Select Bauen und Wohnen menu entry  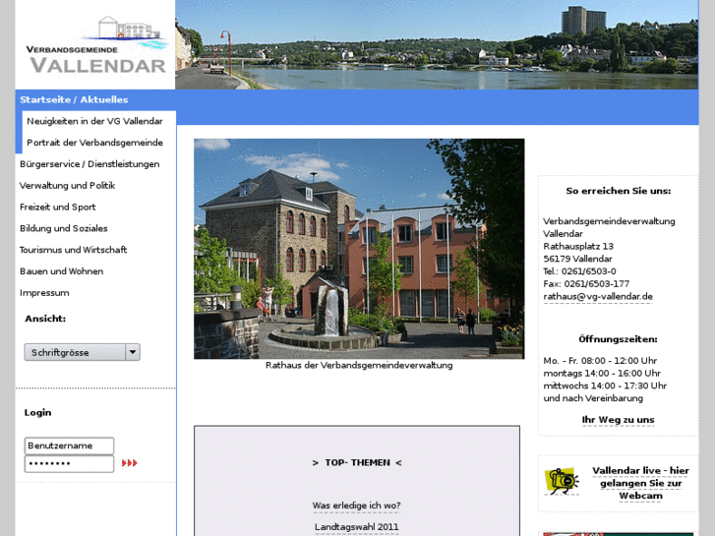pos(62,271)
